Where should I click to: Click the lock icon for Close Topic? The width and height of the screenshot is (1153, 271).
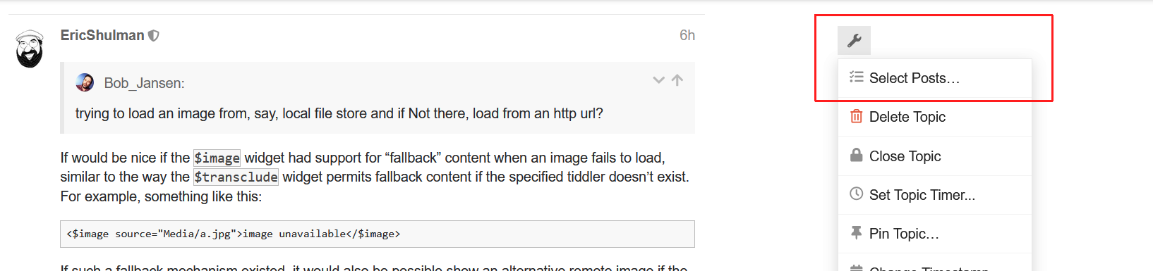[856, 156]
